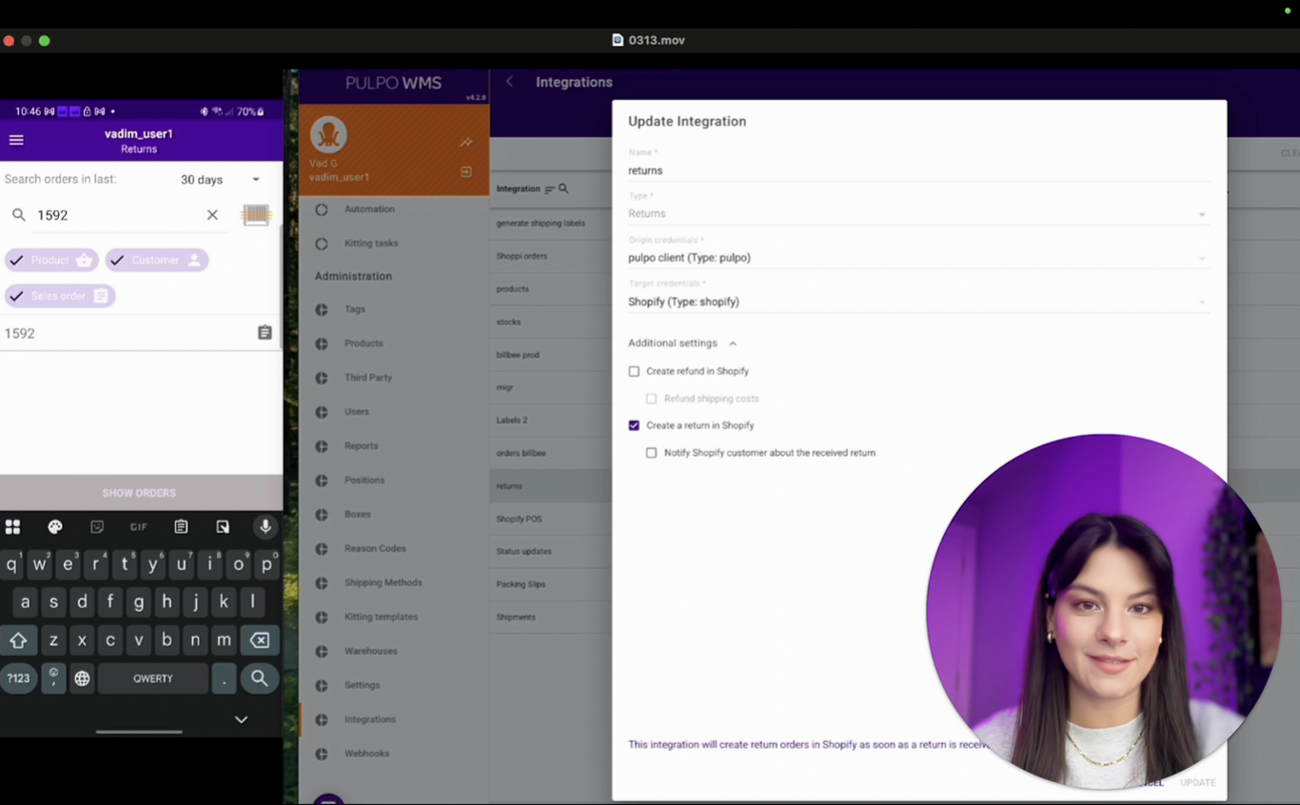Select Status updates integration row
Screen dimensions: 1300x805
pyautogui.click(x=551, y=552)
